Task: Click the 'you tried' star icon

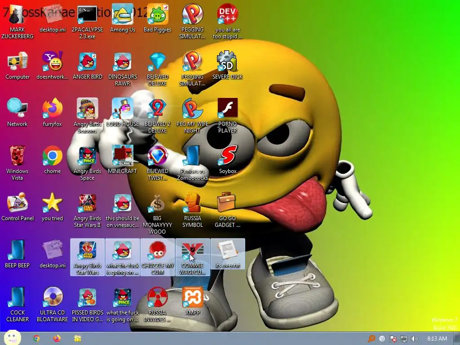Action: (x=52, y=207)
